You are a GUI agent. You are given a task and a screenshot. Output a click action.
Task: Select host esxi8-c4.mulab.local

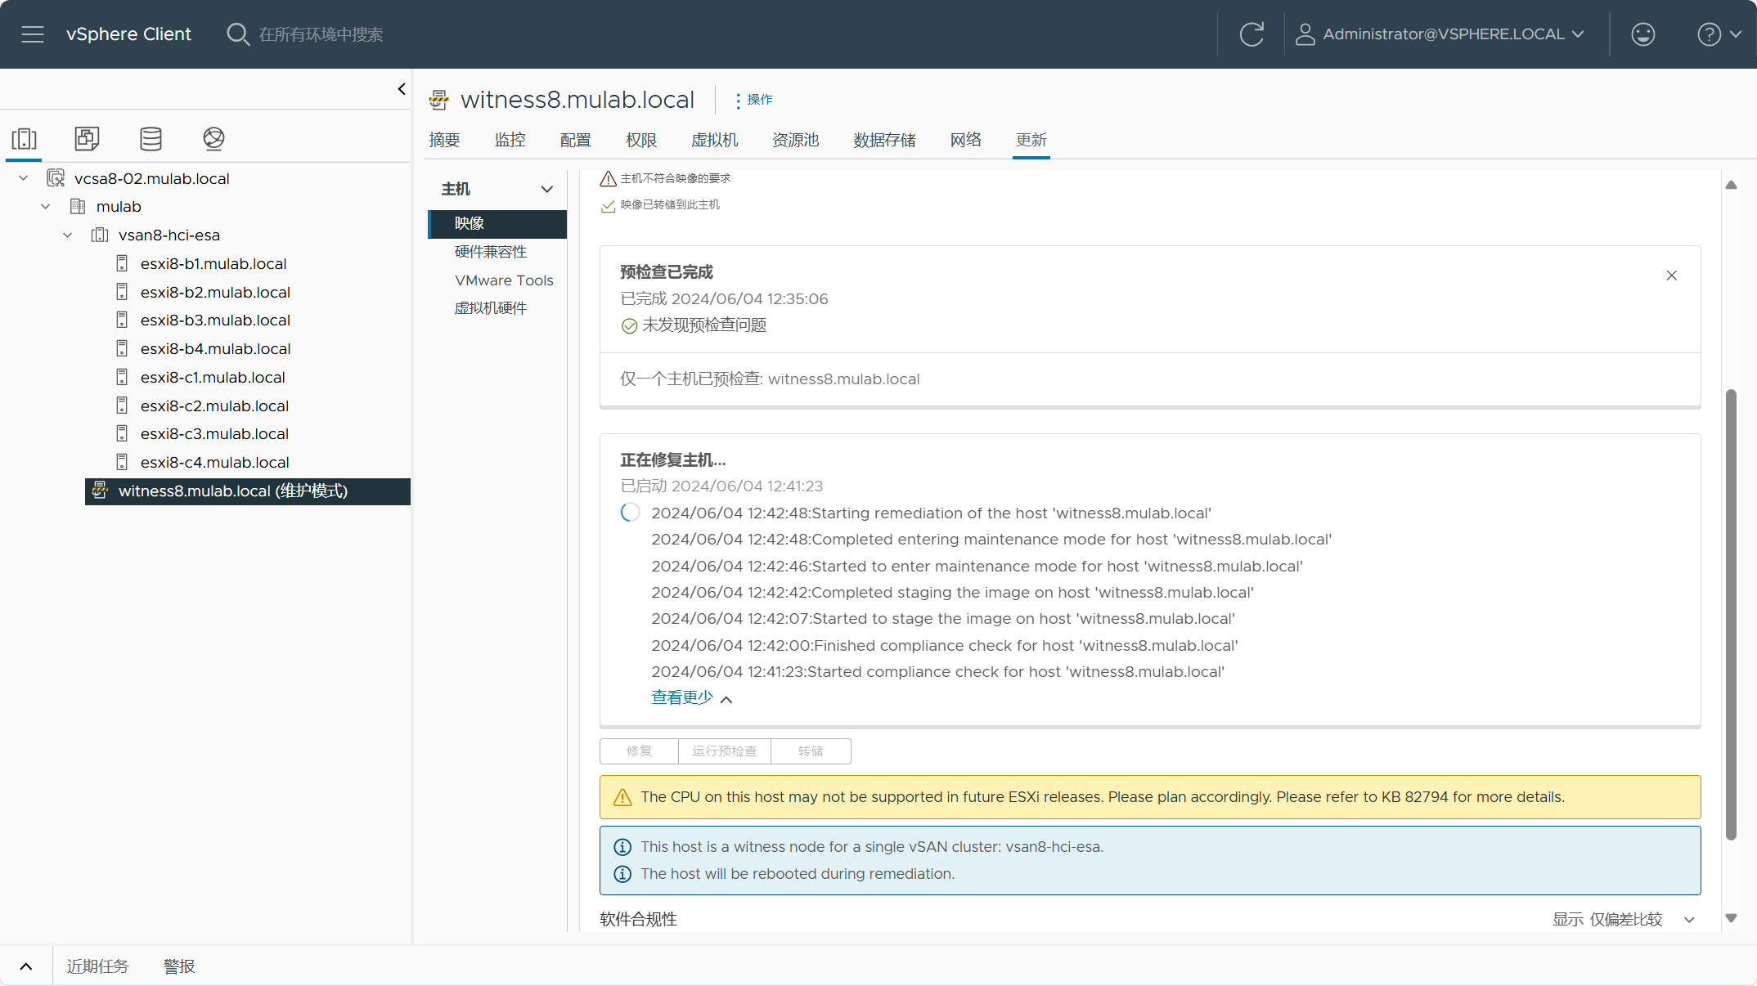click(x=214, y=463)
